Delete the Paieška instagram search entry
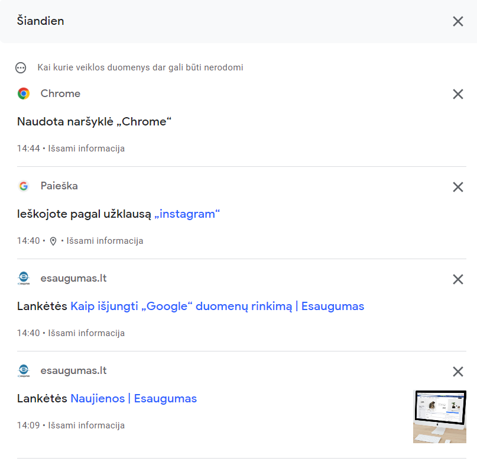Screen dimensions: 477x471 (x=458, y=186)
